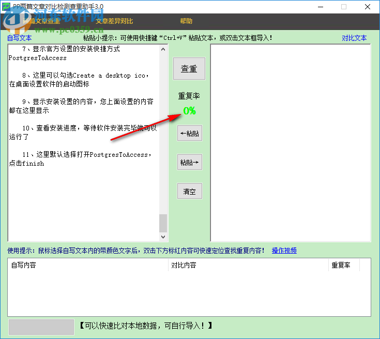Image resolution: width=380 pixels, height=339 pixels.
Task: Click the '8、这里可以勾选Create a desktop ico' line
Action: 85,75
